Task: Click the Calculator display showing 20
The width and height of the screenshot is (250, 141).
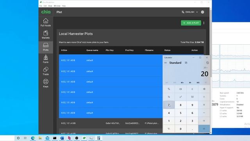Action: click(204, 74)
